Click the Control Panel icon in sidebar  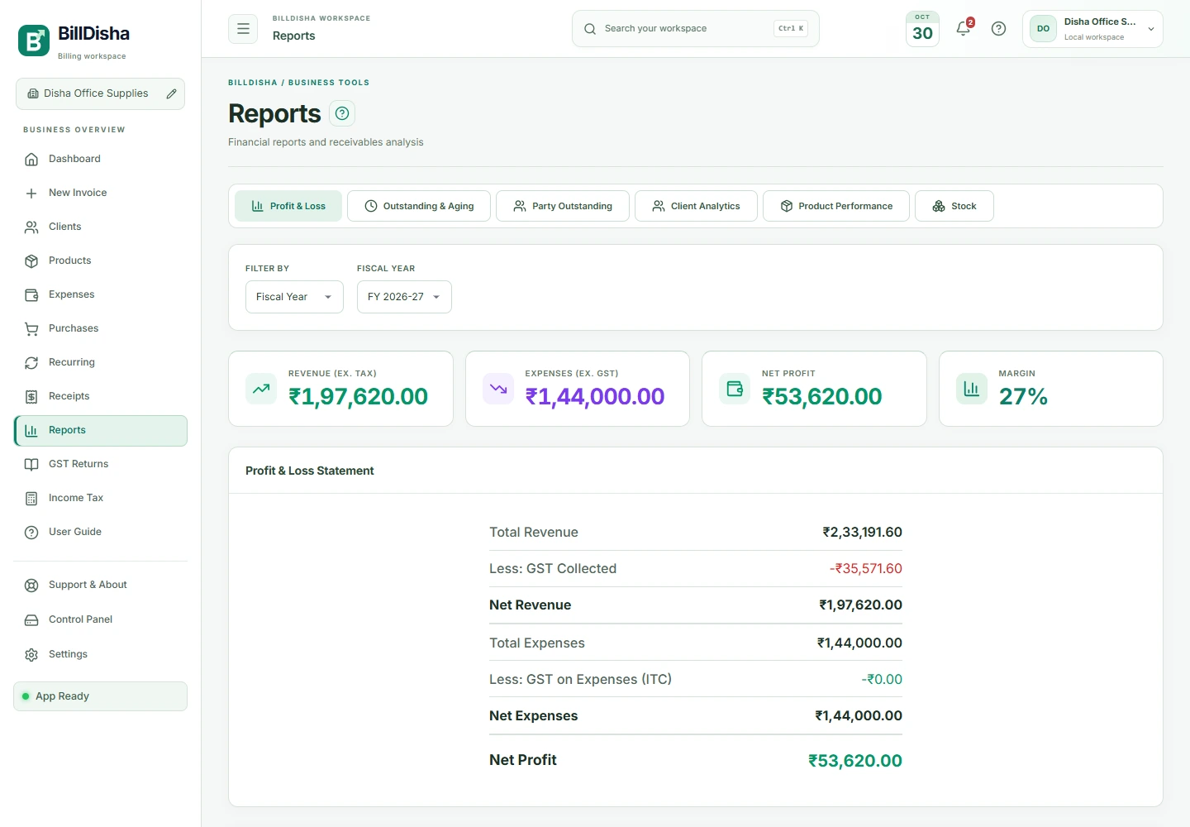click(31, 619)
